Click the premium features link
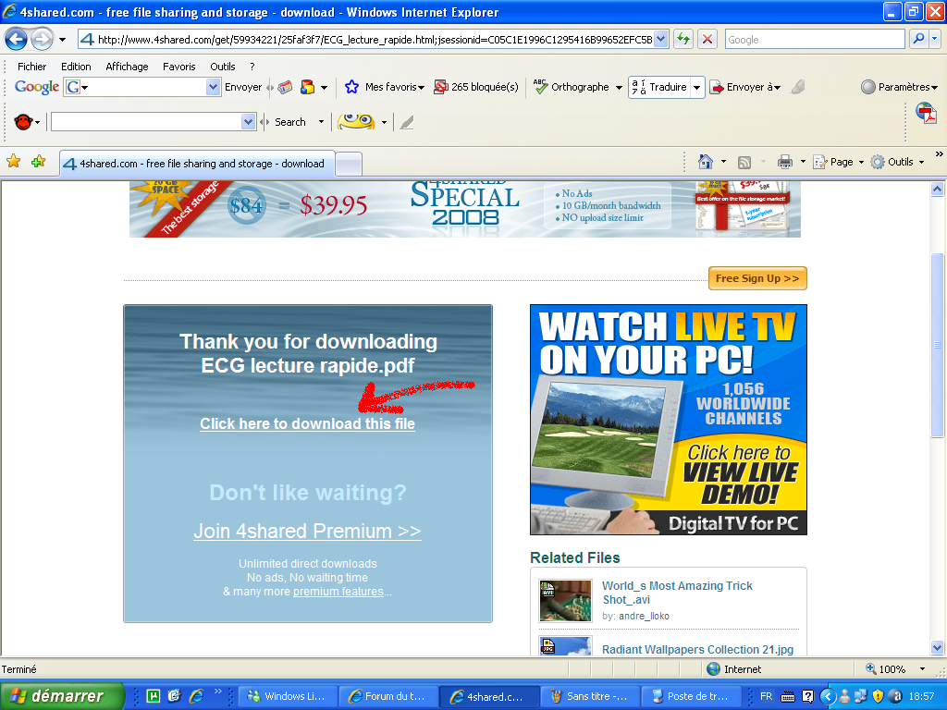 338,592
